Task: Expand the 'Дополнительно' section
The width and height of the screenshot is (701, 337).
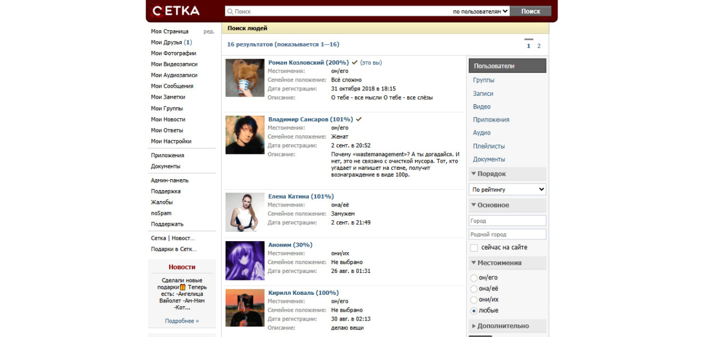Action: tap(508, 326)
